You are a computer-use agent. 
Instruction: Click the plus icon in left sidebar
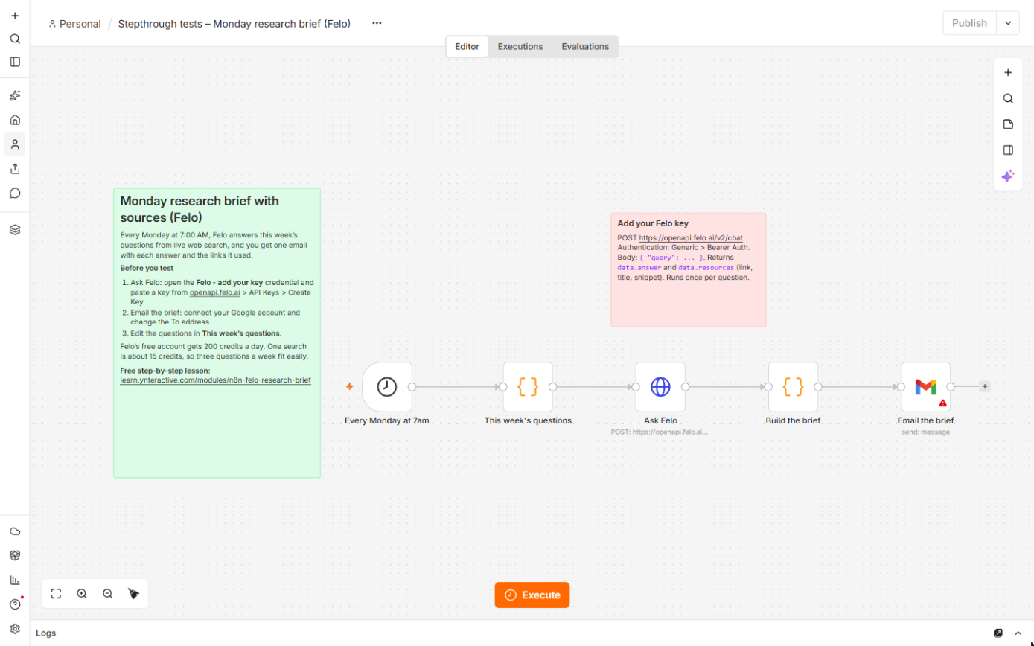pyautogui.click(x=15, y=16)
